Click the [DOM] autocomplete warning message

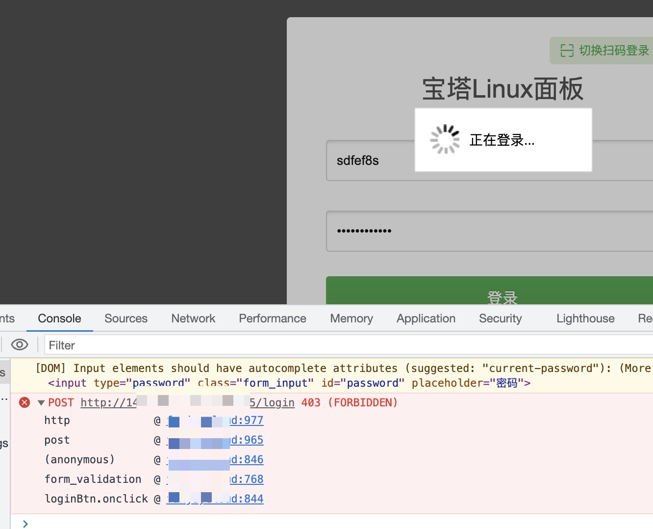coord(343,368)
